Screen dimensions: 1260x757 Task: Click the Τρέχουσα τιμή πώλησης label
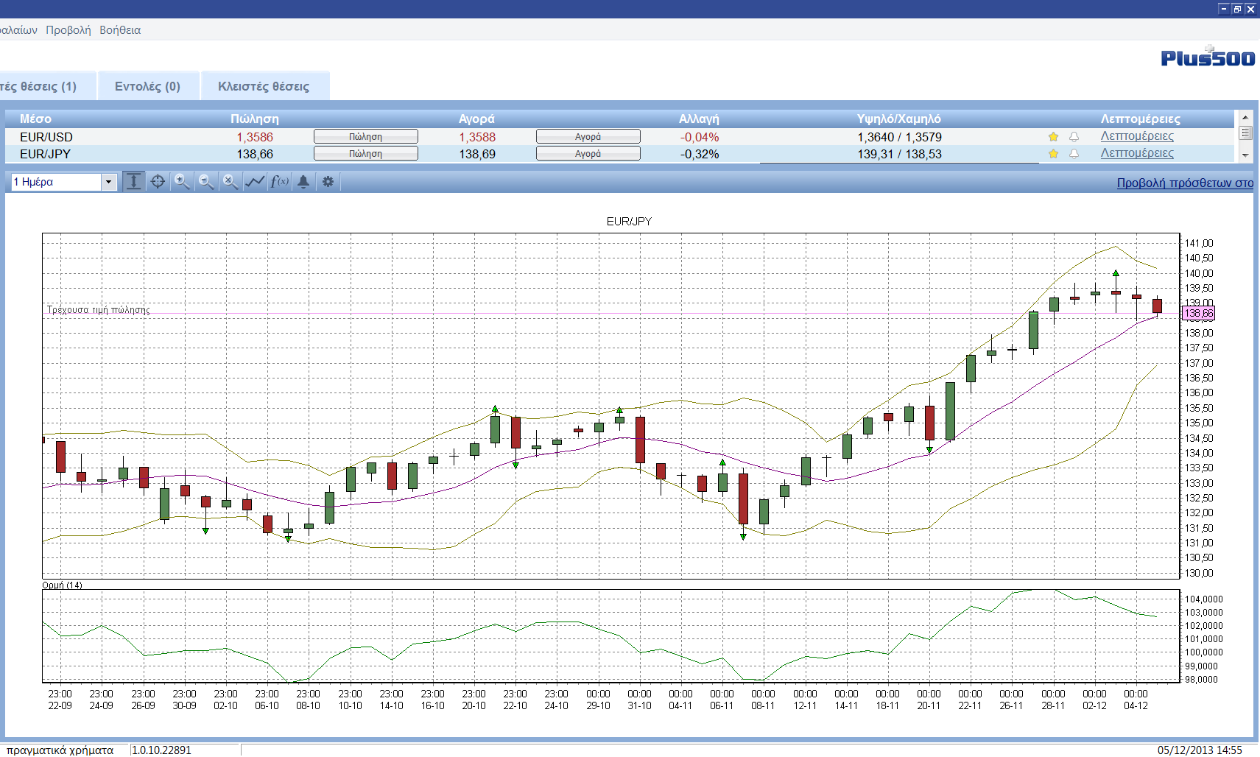[99, 310]
